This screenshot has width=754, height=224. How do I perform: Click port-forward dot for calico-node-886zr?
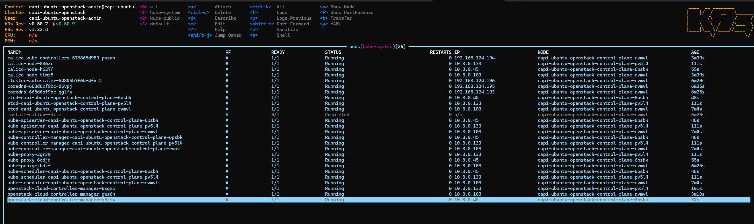227,64
